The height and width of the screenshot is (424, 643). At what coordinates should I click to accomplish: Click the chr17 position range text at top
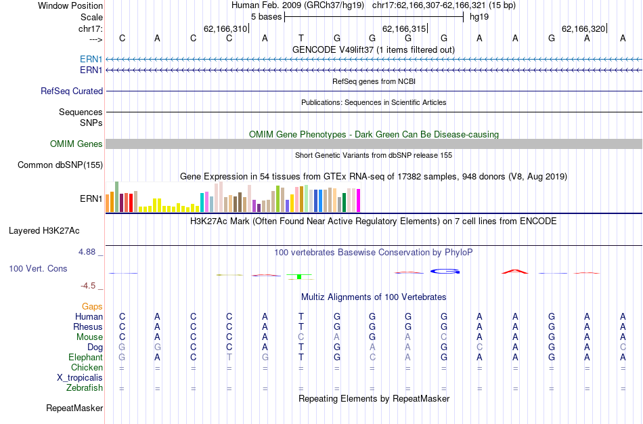click(444, 5)
